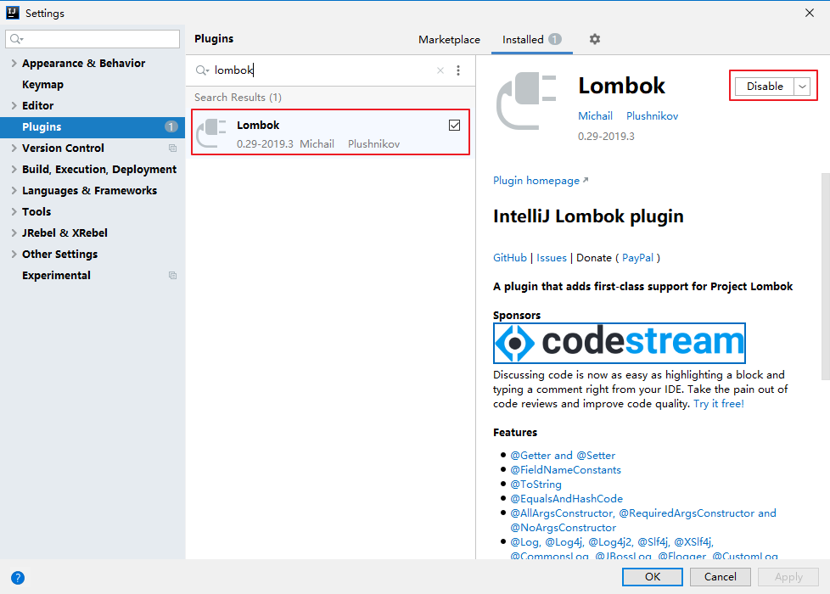Click the plugin description vertical scrollbar

pyautogui.click(x=825, y=276)
